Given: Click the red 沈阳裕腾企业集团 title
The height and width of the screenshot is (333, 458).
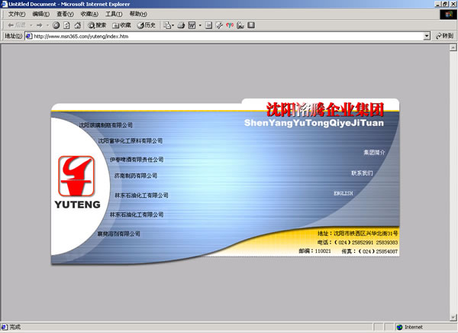Looking at the screenshot, I should pos(325,110).
